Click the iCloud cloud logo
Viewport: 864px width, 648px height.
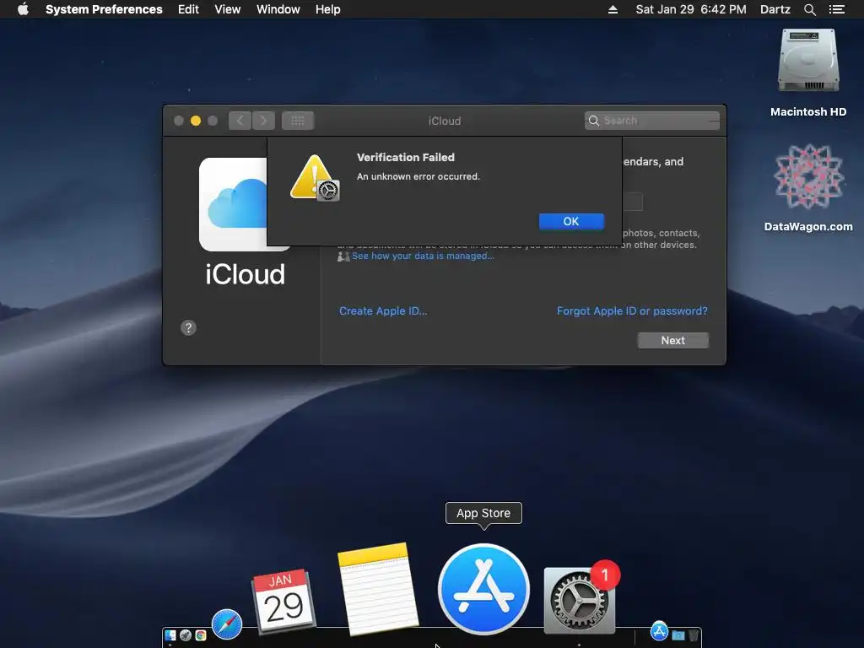point(233,204)
